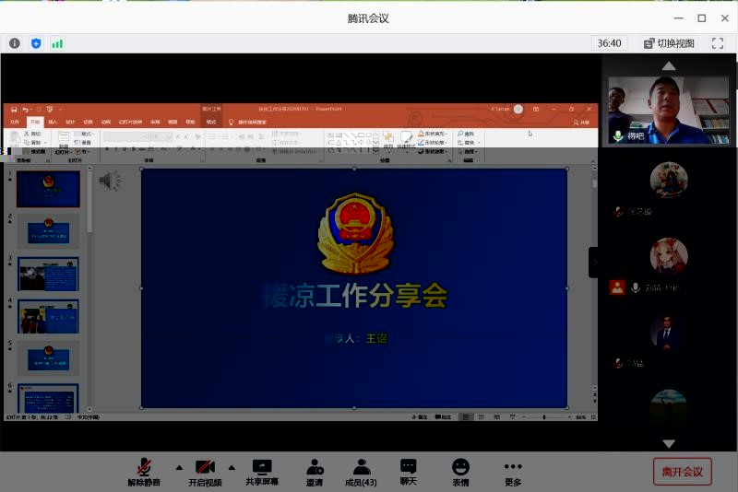Image resolution: width=738 pixels, height=492 pixels.
Task: Enter fullscreen with the corner brackets icon
Action: point(718,43)
